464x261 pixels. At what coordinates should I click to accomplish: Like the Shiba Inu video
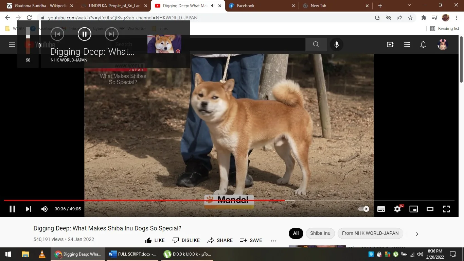pos(155,240)
